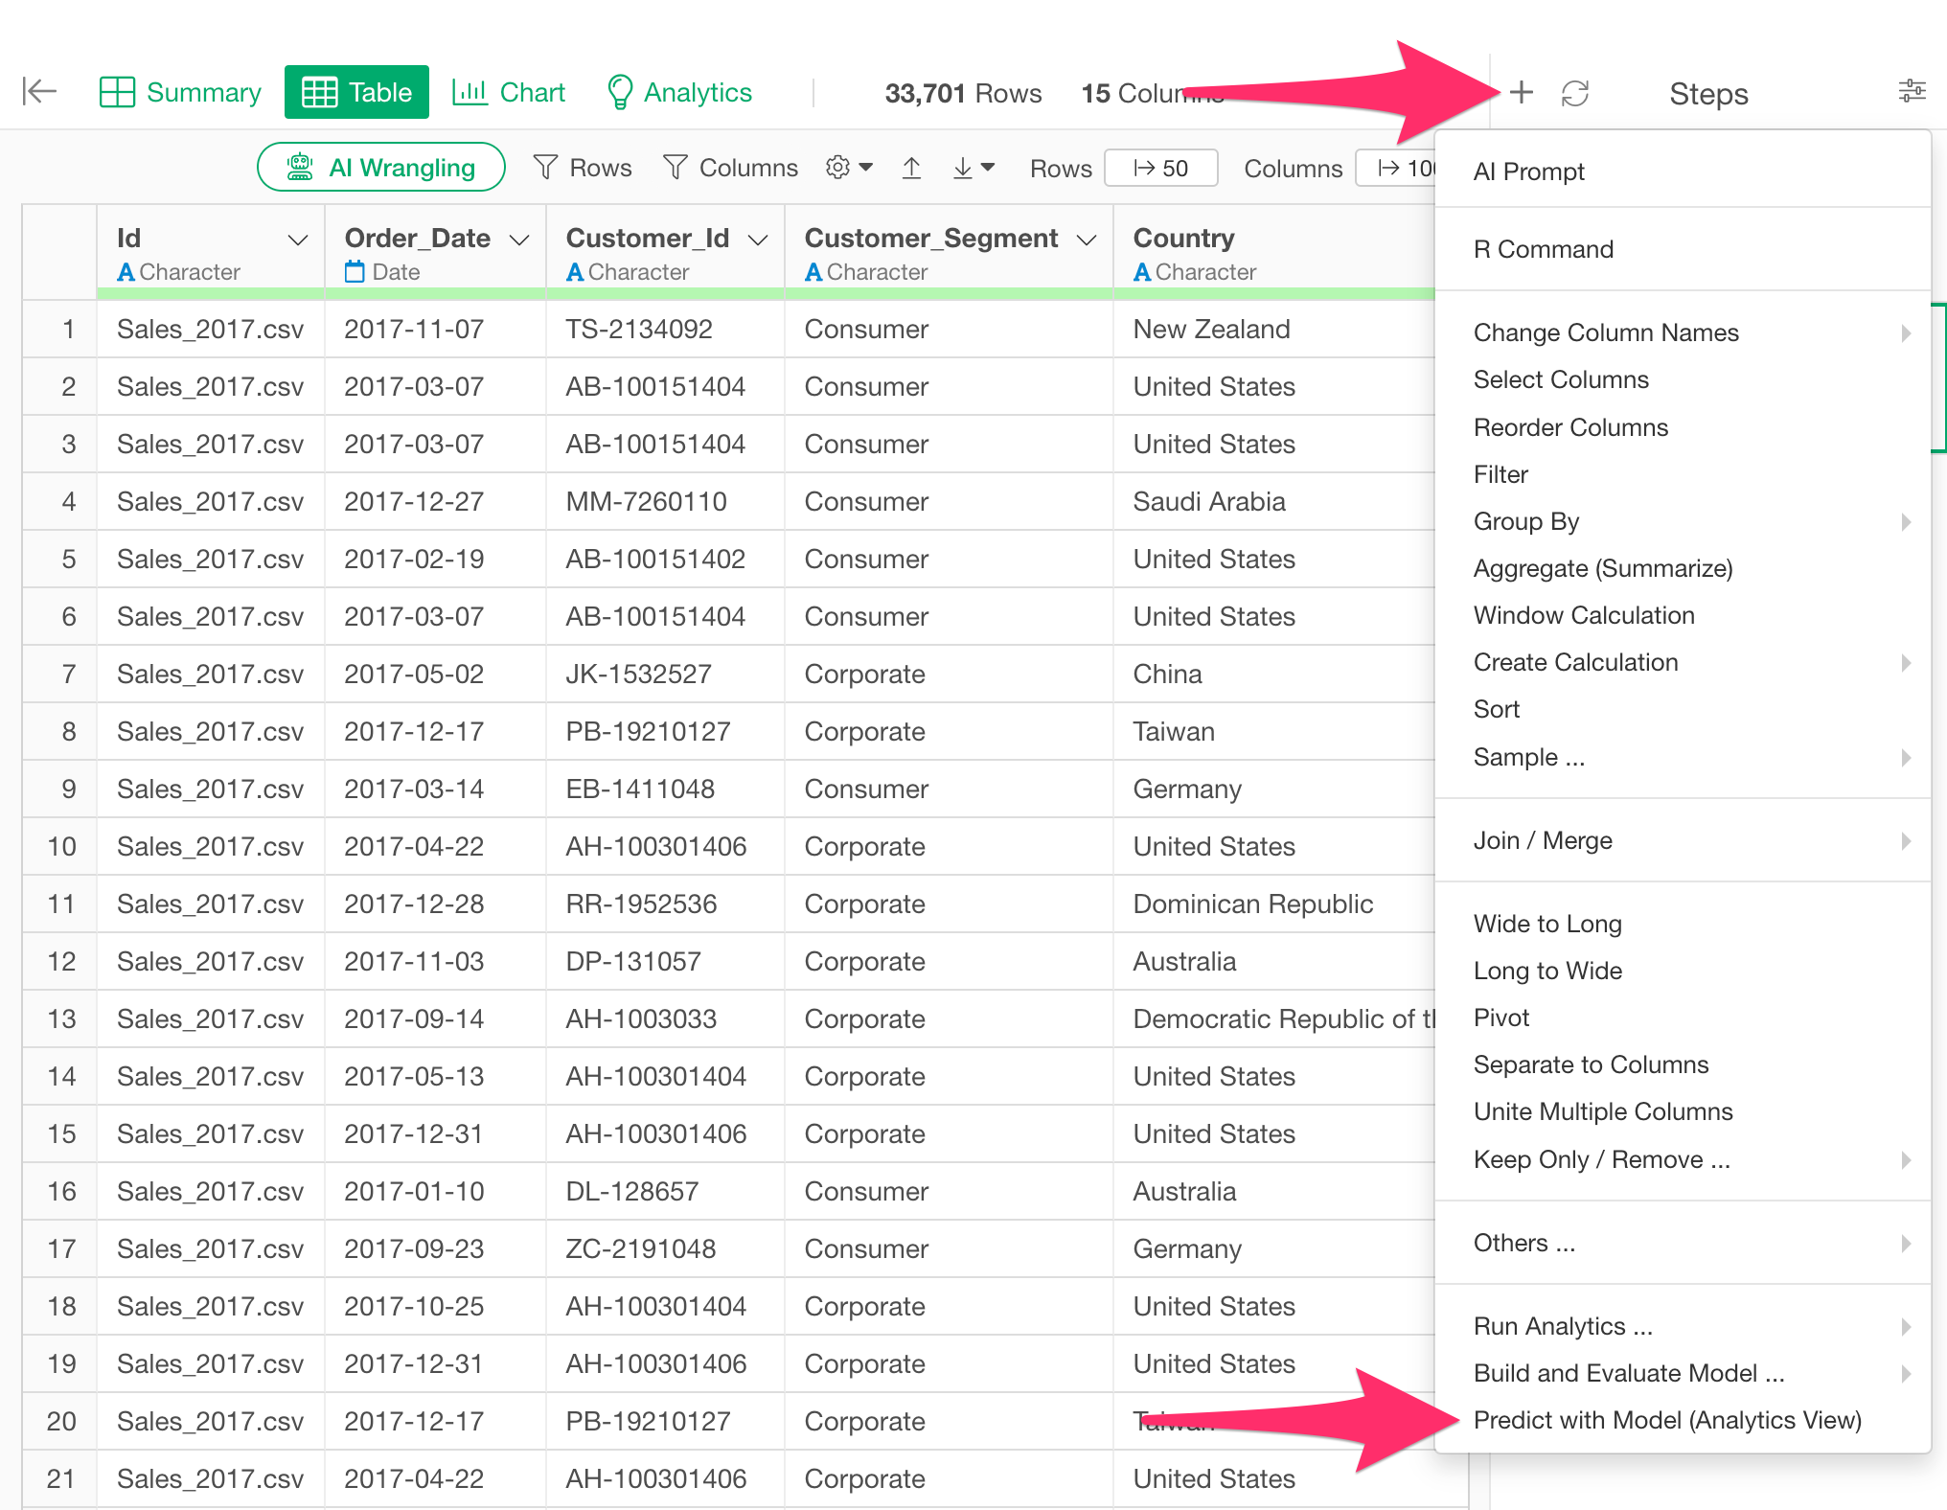The height and width of the screenshot is (1510, 1947).
Task: Open the Columns filter
Action: [730, 168]
